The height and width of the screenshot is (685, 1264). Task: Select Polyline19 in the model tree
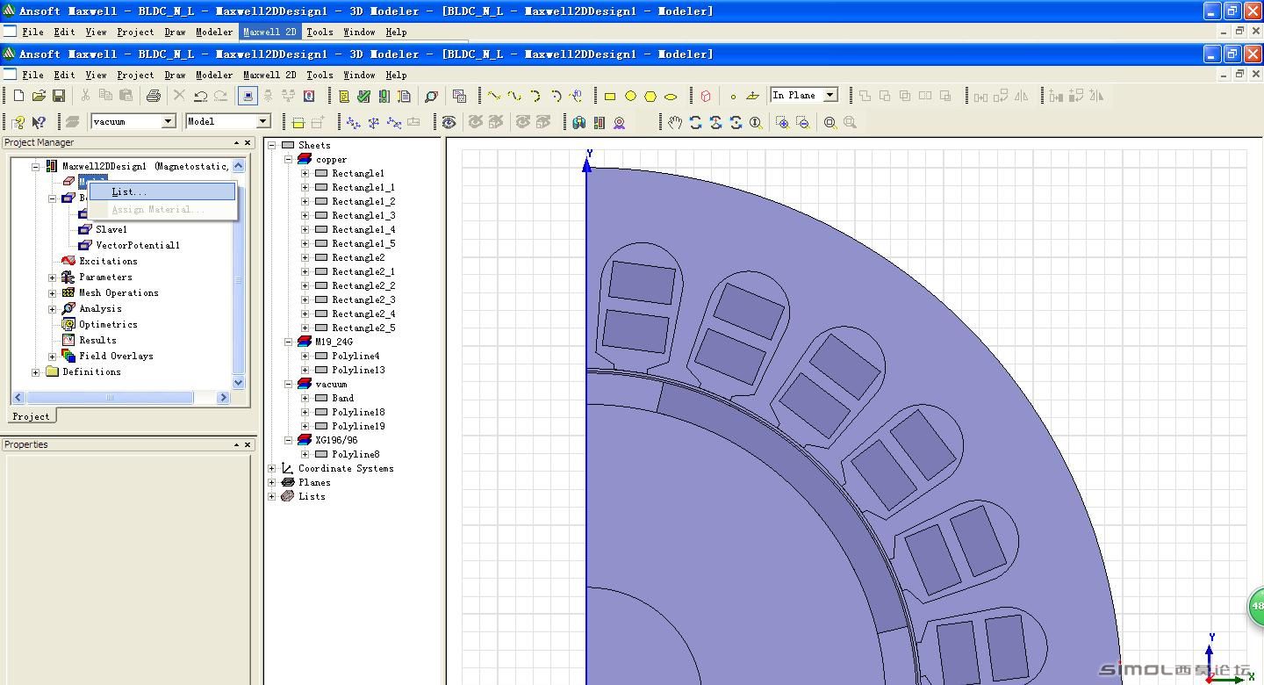(358, 426)
